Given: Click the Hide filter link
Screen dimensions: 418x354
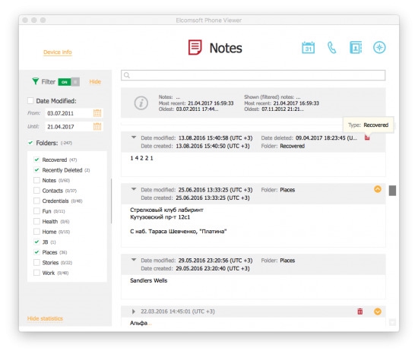Looking at the screenshot, I should tap(95, 81).
